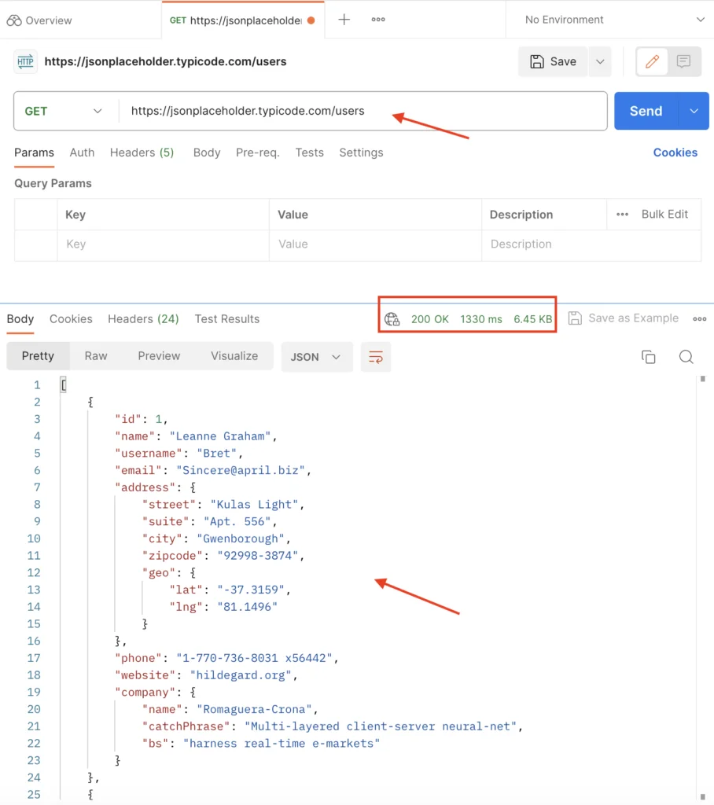The image size is (714, 805).
Task: Click the network globe lock icon
Action: 392,319
